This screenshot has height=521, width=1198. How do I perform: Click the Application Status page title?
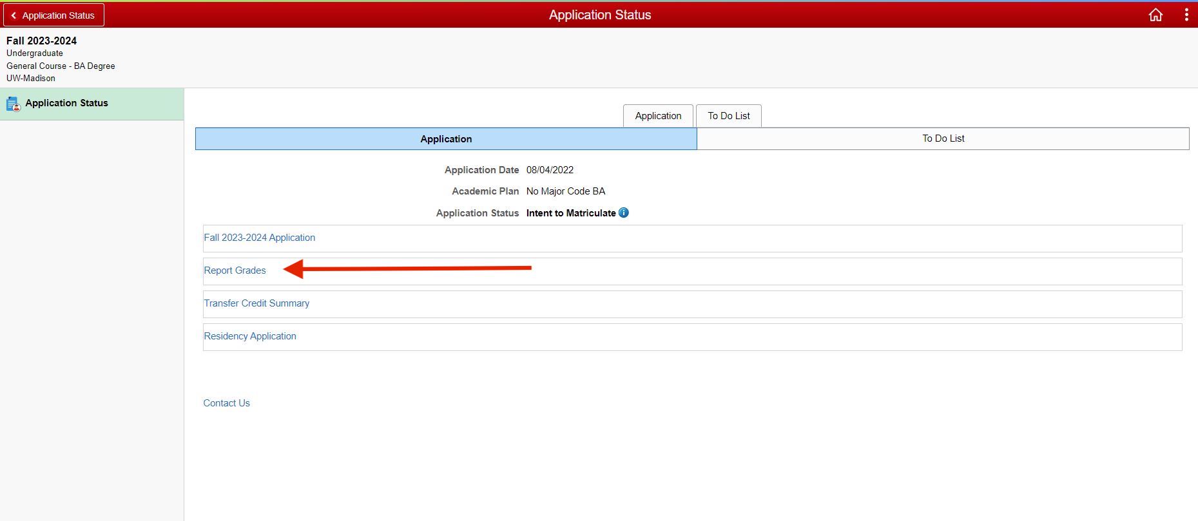600,15
